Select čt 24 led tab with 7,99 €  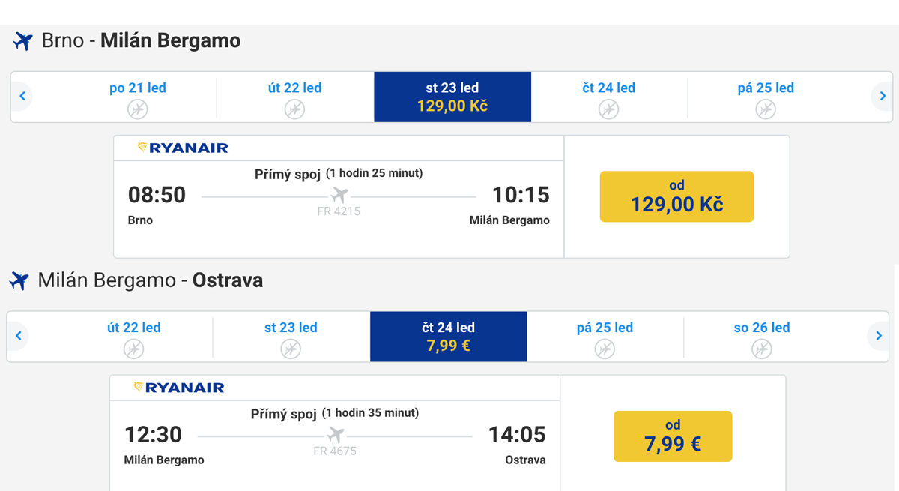pos(448,337)
